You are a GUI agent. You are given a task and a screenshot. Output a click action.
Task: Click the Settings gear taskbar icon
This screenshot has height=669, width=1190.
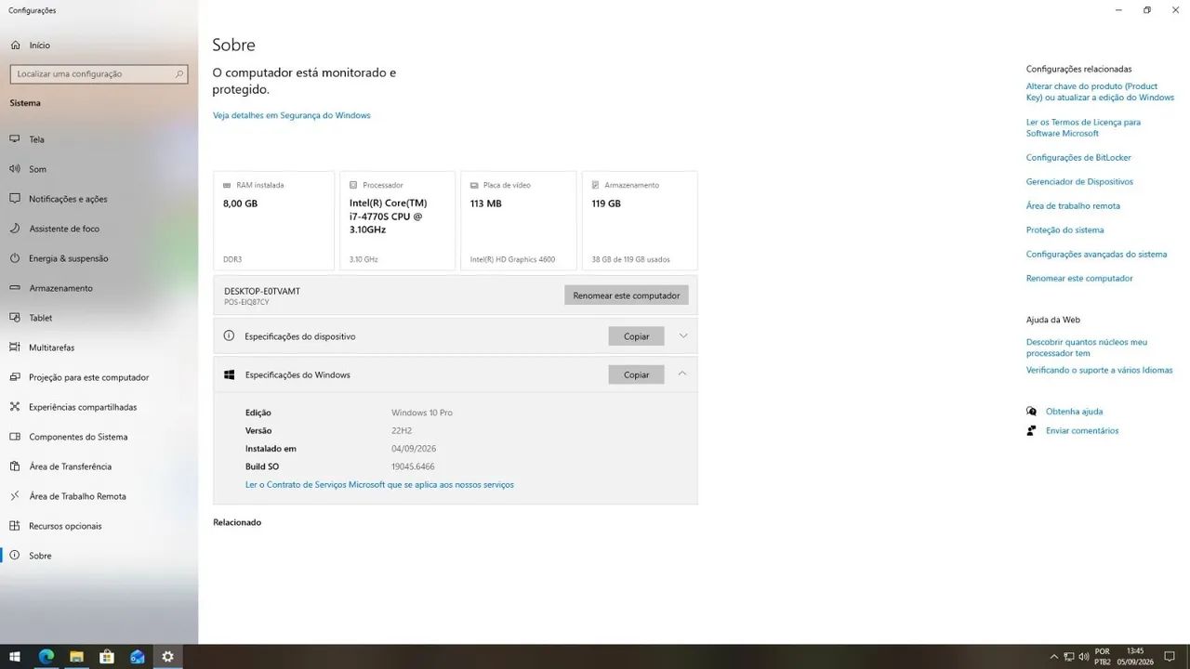click(x=168, y=657)
